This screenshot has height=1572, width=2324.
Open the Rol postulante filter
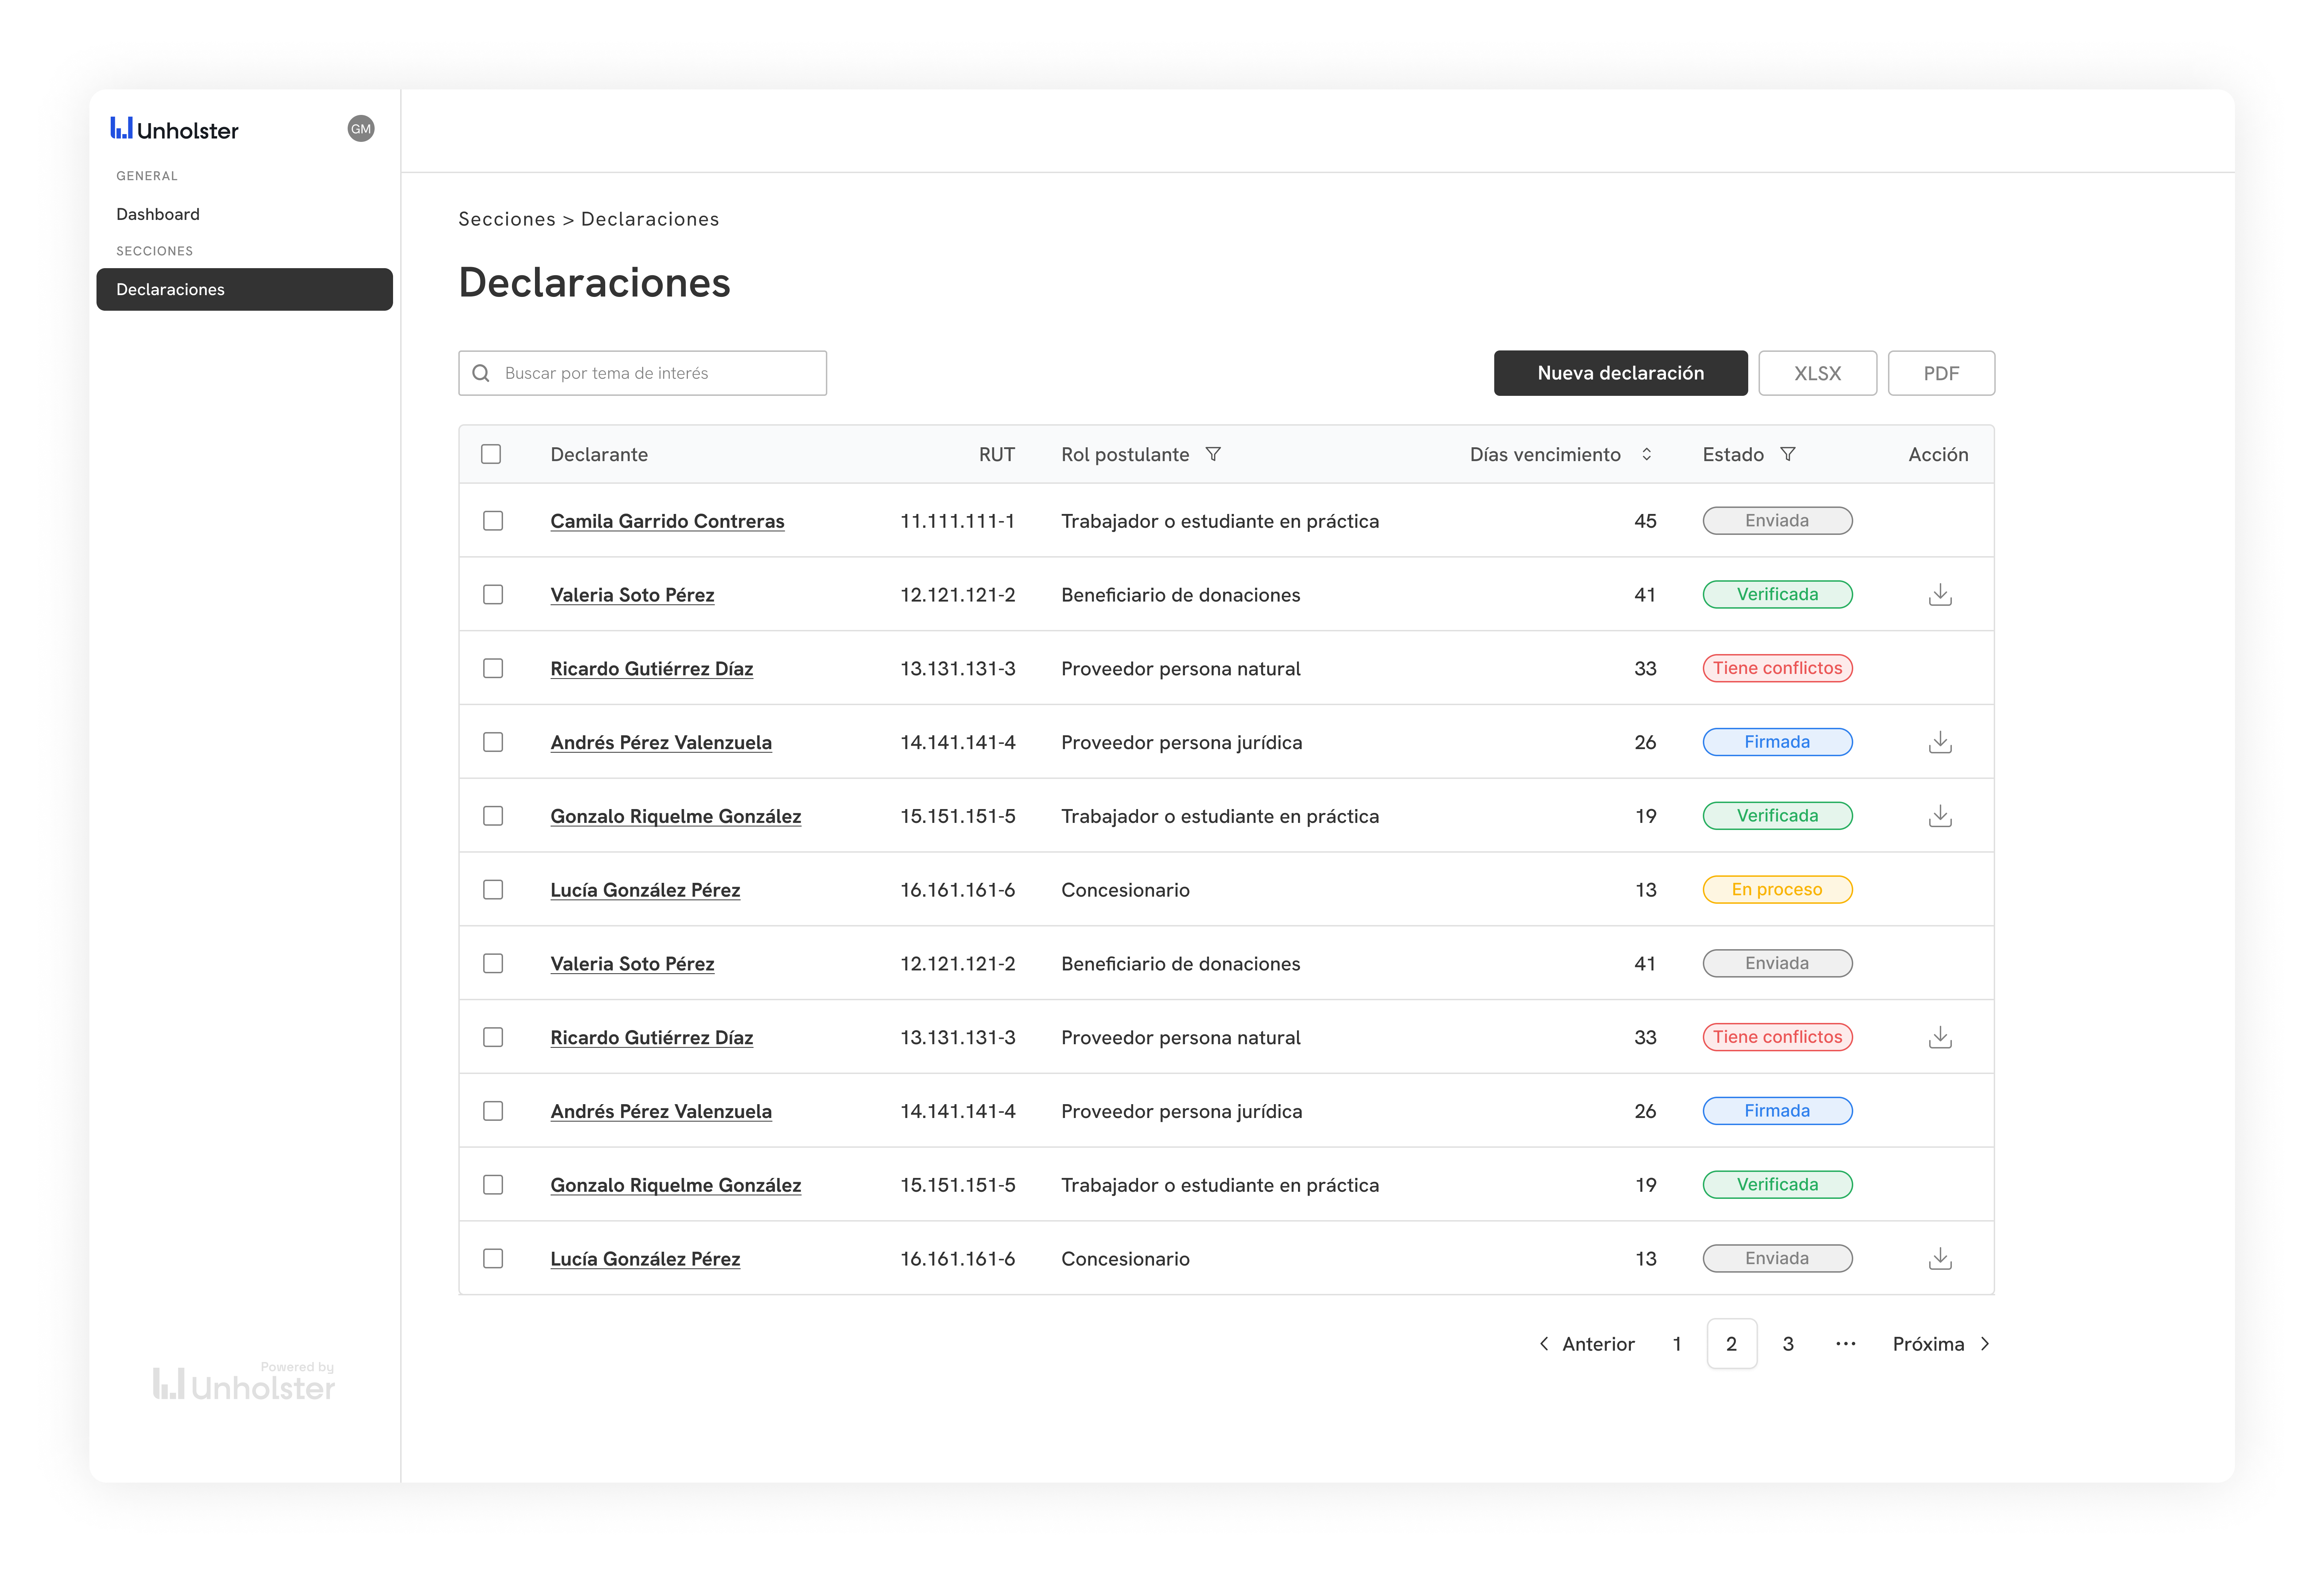click(x=1213, y=454)
